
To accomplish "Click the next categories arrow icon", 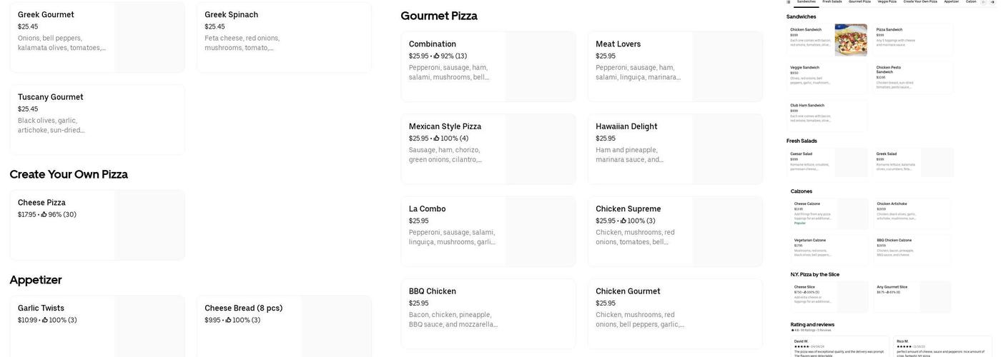I will point(993,2).
